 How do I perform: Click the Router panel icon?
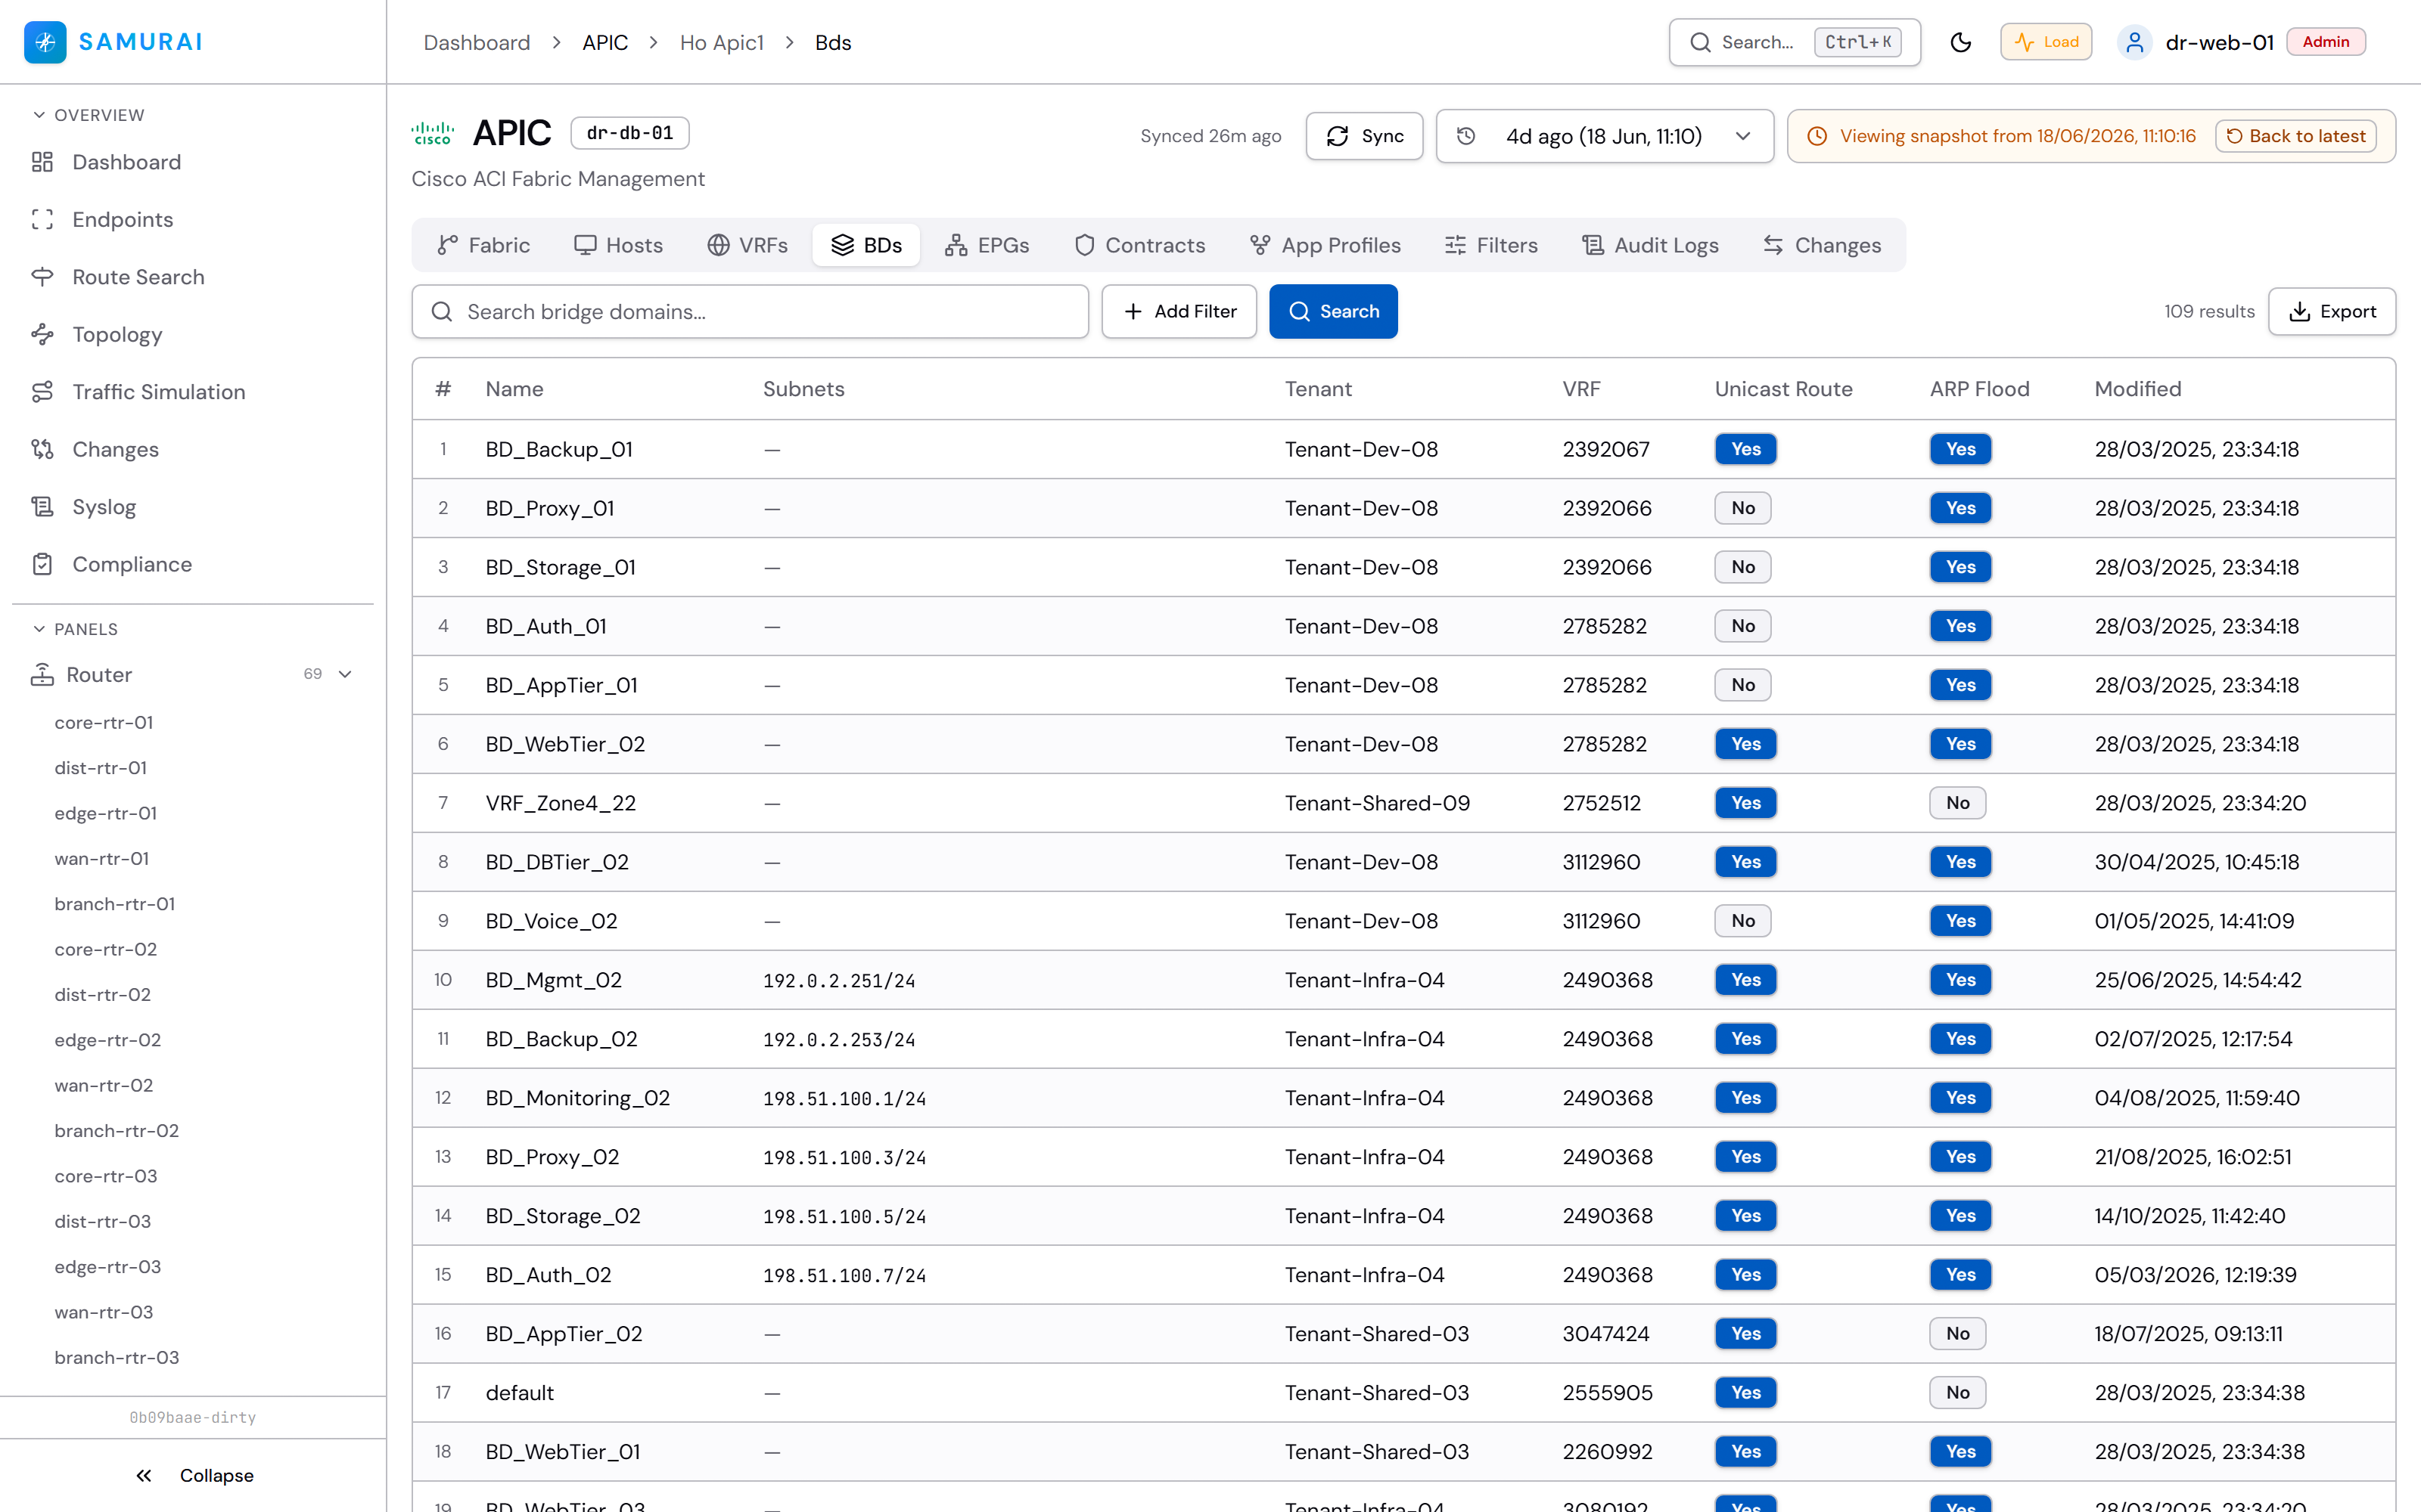click(x=42, y=675)
